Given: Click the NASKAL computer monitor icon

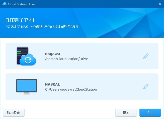Looking at the screenshot, I should click(x=27, y=87).
